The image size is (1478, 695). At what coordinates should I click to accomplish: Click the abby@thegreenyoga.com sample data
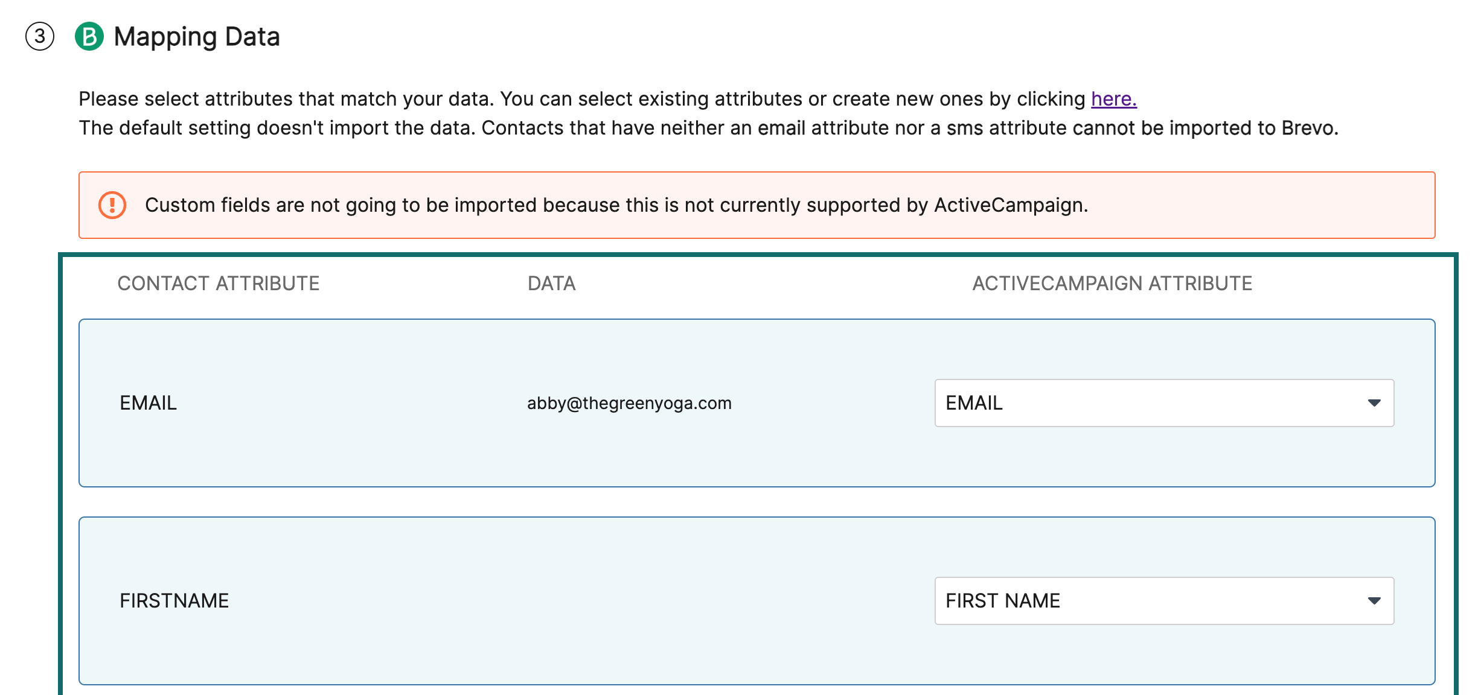point(629,403)
